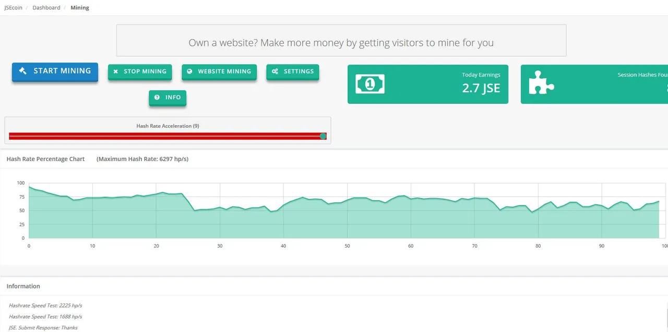
Task: Click X icon on Stop Mining
Action: point(116,71)
